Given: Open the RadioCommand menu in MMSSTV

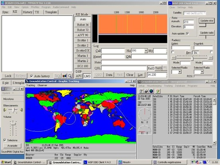Looking at the screenshot, I should pos(61,7).
